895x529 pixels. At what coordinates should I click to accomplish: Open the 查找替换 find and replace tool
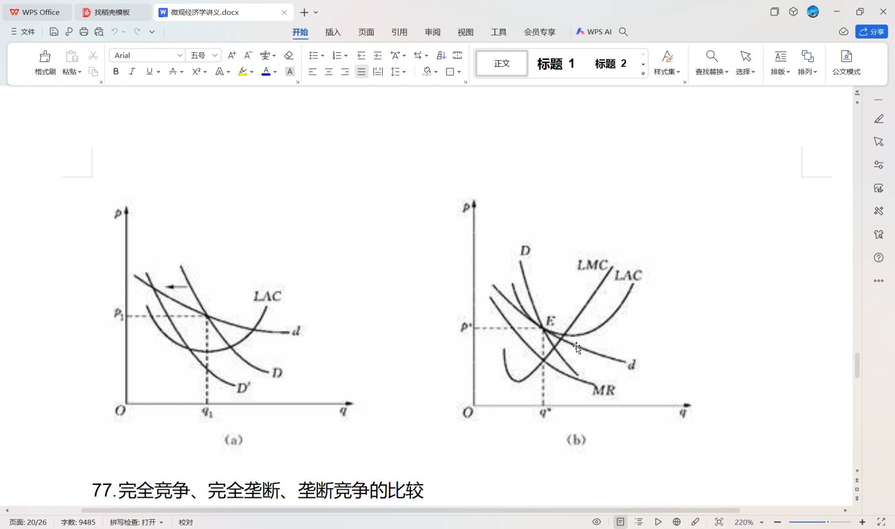710,63
